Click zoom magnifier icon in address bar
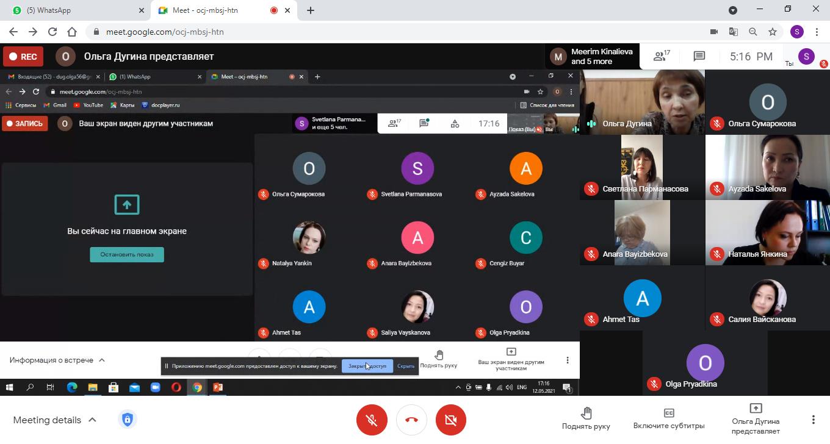 pyautogui.click(x=753, y=32)
